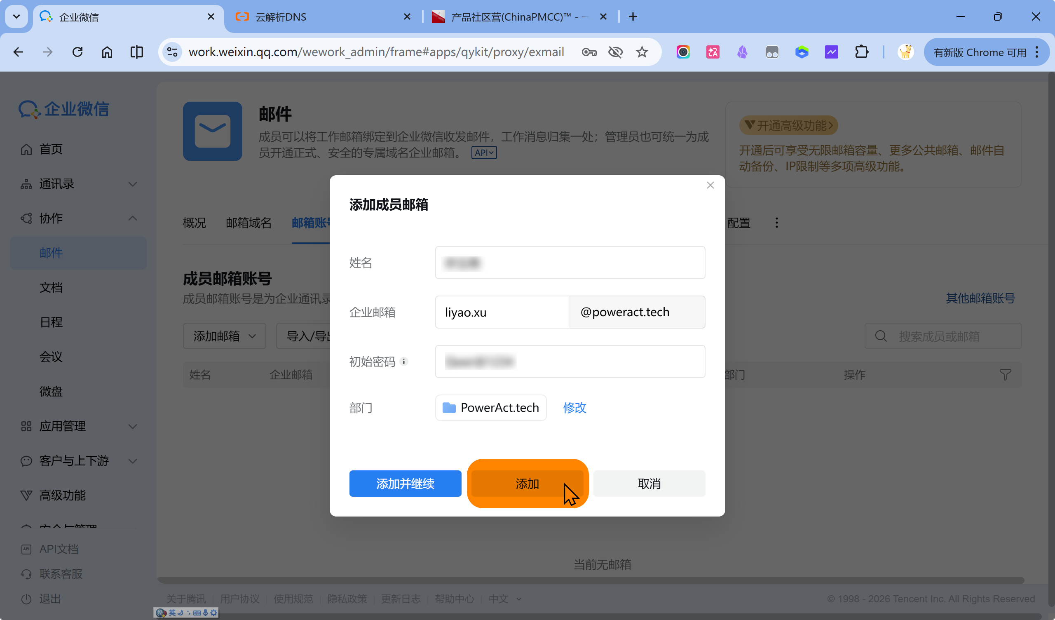Click the translate extension icon
The height and width of the screenshot is (620, 1055).
coord(713,52)
